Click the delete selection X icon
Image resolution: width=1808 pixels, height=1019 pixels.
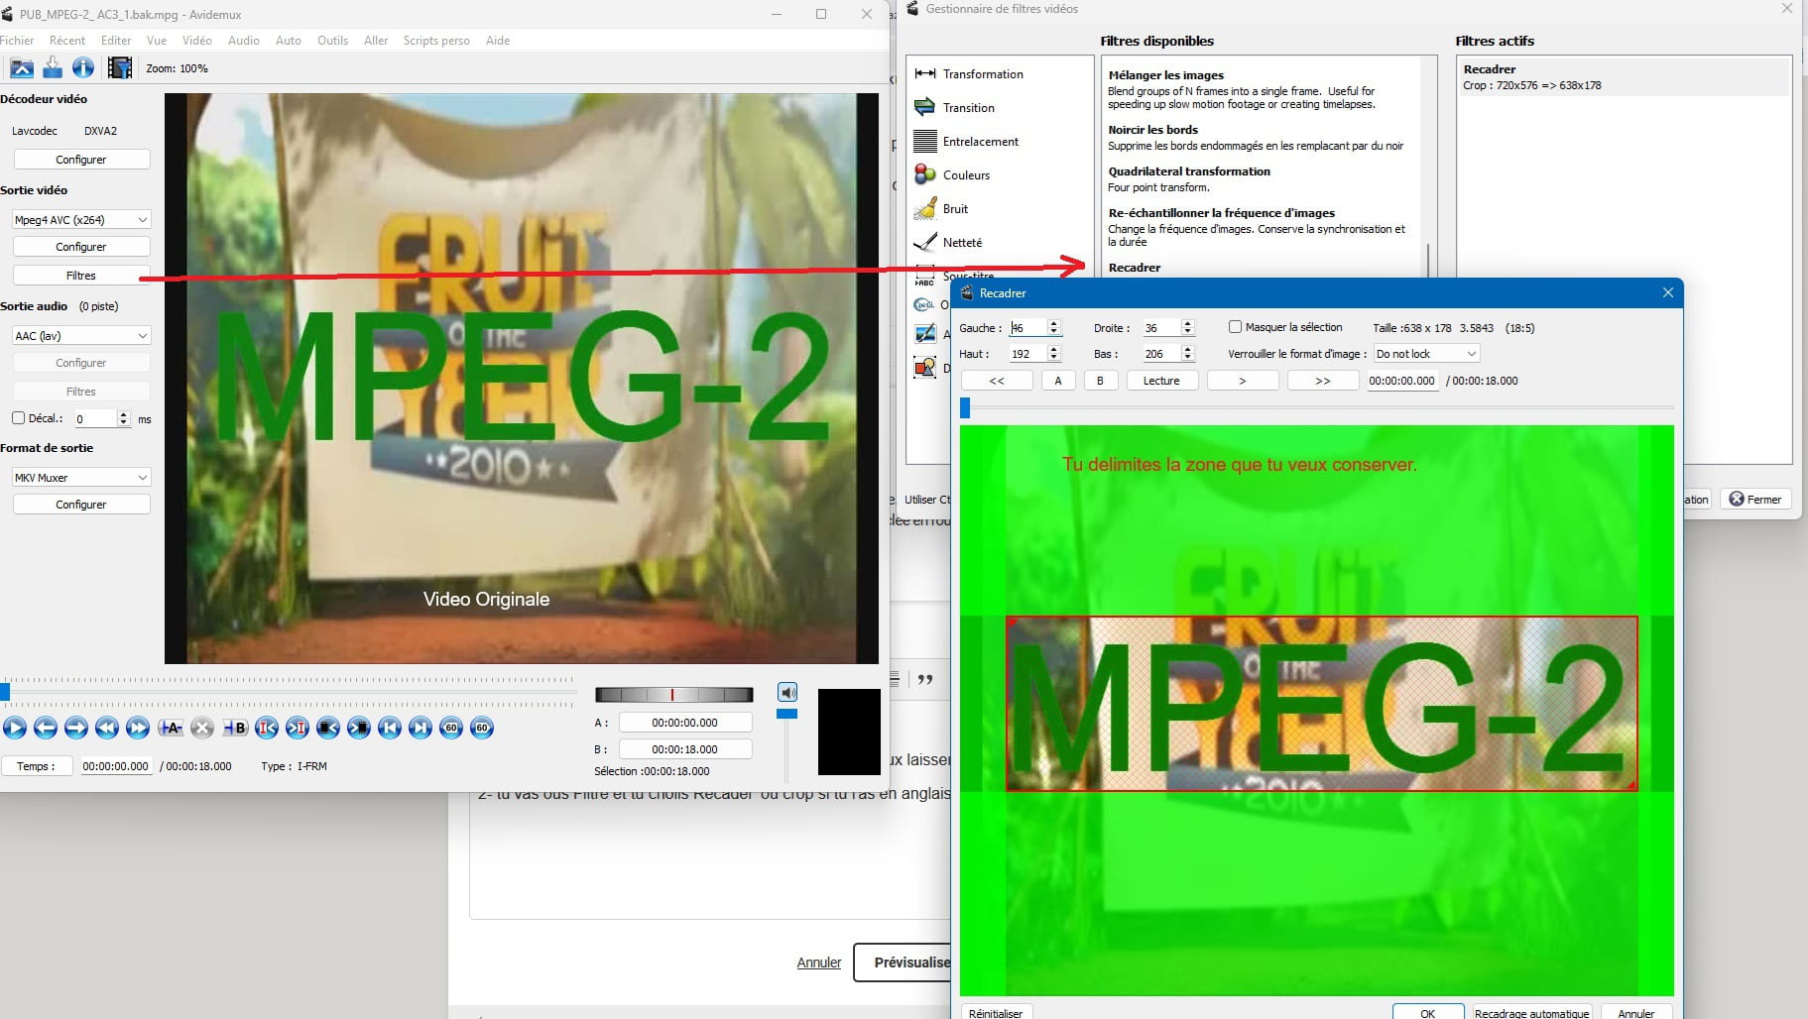pyautogui.click(x=202, y=728)
